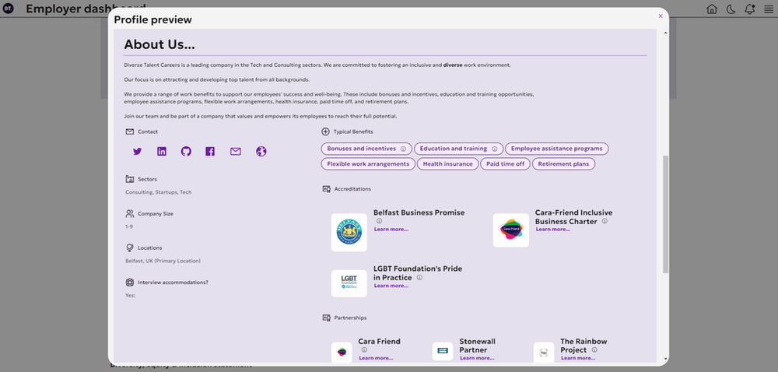Click info icon beside Cara-Friend Inclusive Business Charter

point(605,221)
